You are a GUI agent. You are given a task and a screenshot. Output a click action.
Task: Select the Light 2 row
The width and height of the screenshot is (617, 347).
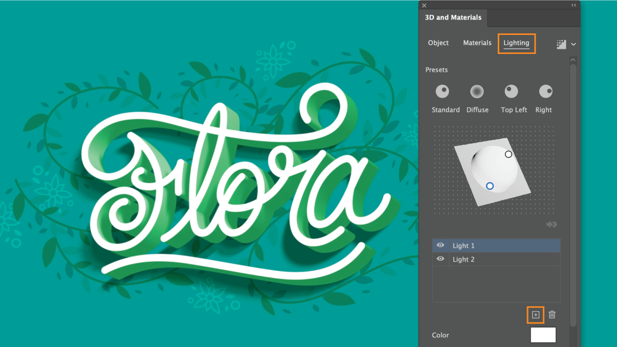tap(496, 259)
